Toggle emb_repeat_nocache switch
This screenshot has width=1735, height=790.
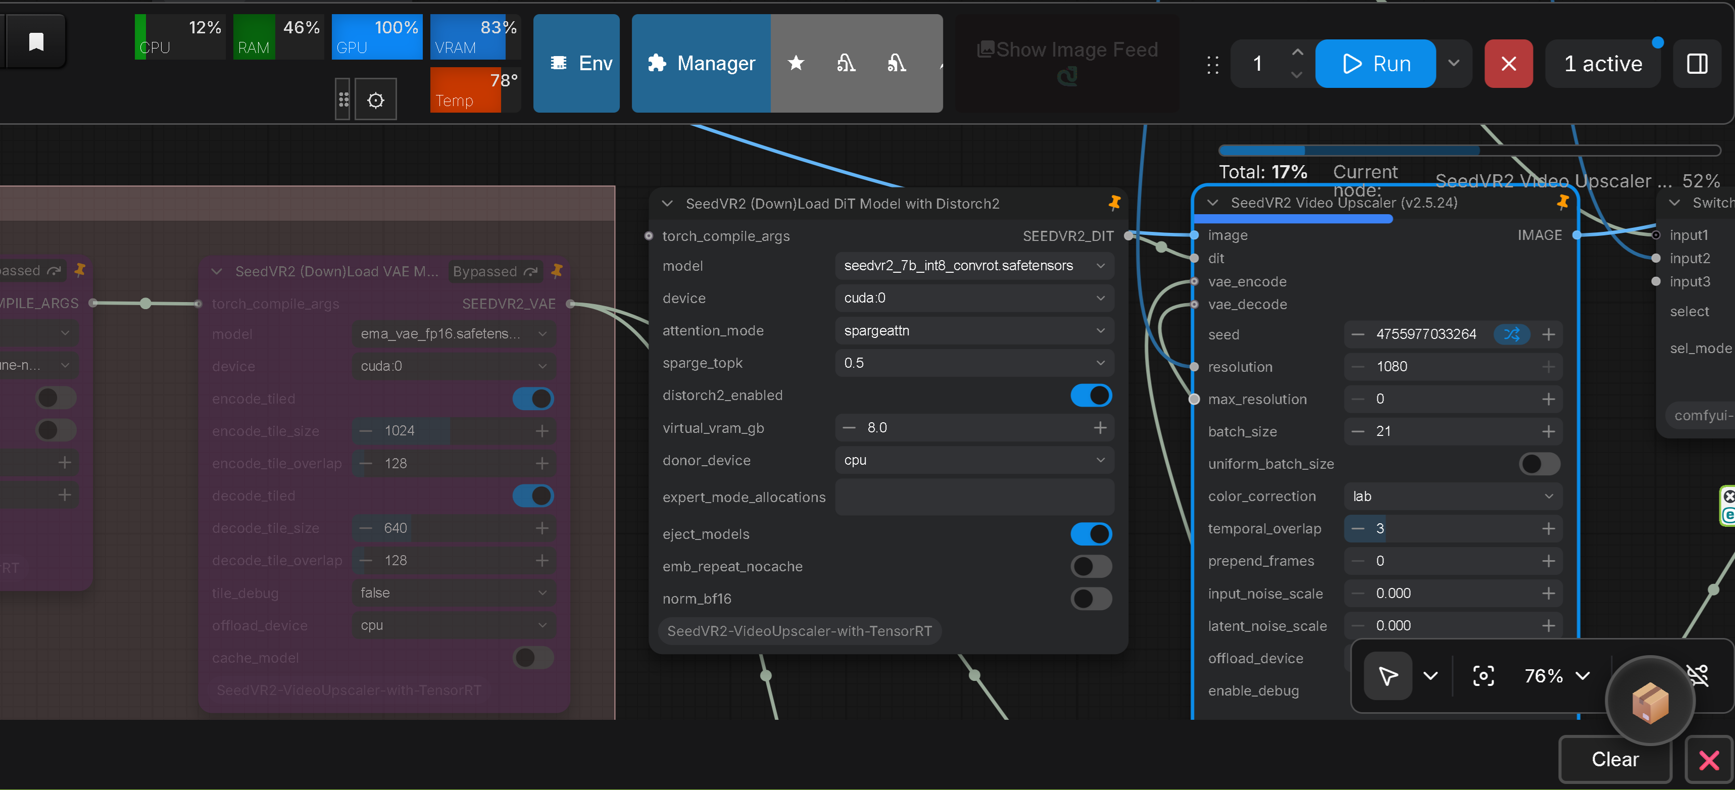(x=1091, y=566)
